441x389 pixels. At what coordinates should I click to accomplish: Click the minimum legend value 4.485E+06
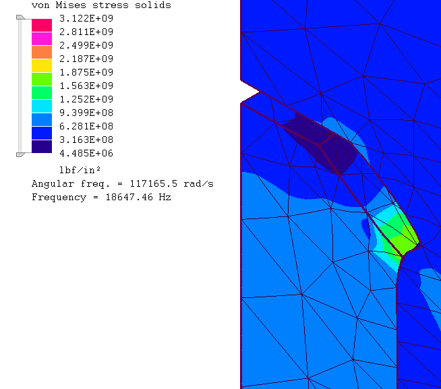[x=86, y=153]
